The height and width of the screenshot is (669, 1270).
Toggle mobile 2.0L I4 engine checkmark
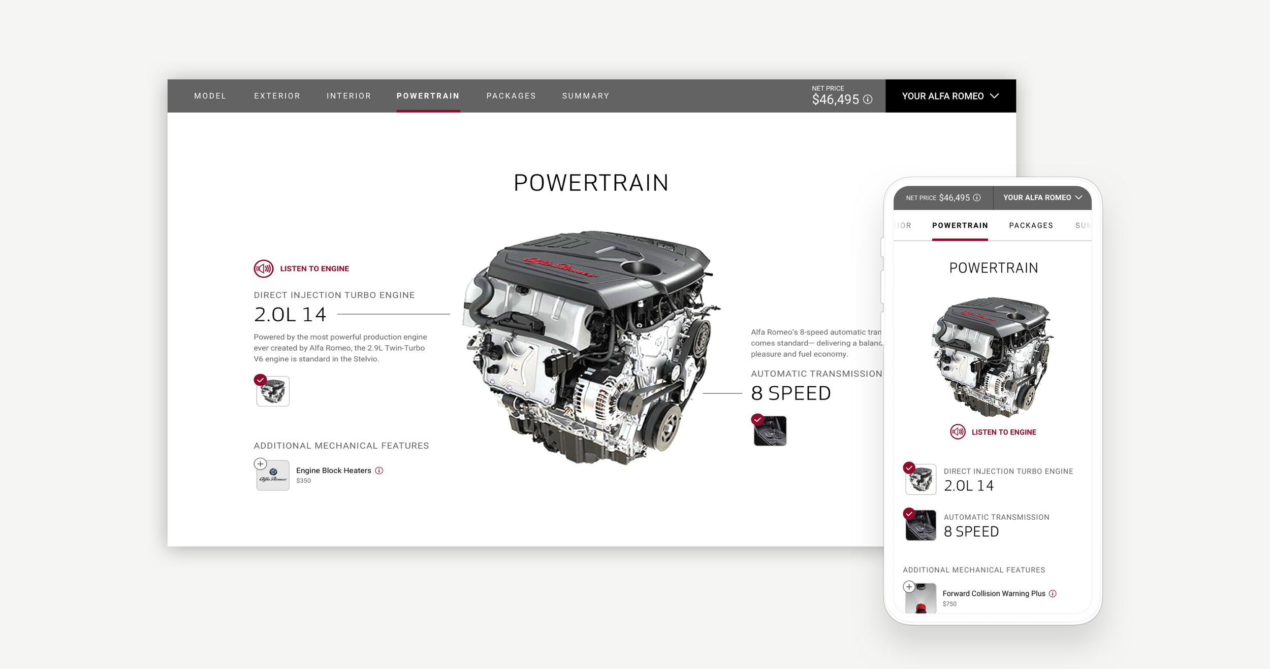click(x=909, y=467)
